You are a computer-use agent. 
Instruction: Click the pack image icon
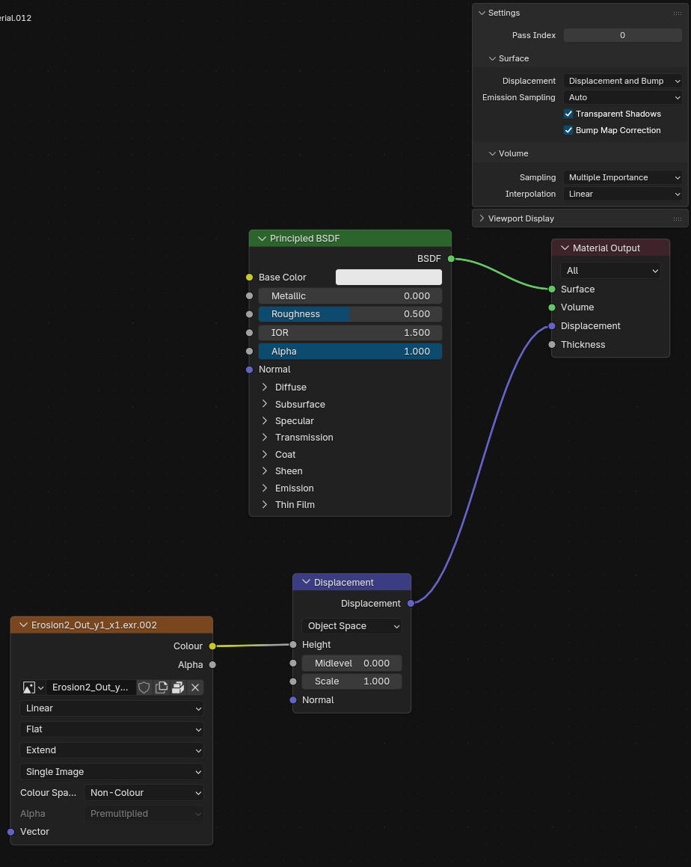click(178, 687)
